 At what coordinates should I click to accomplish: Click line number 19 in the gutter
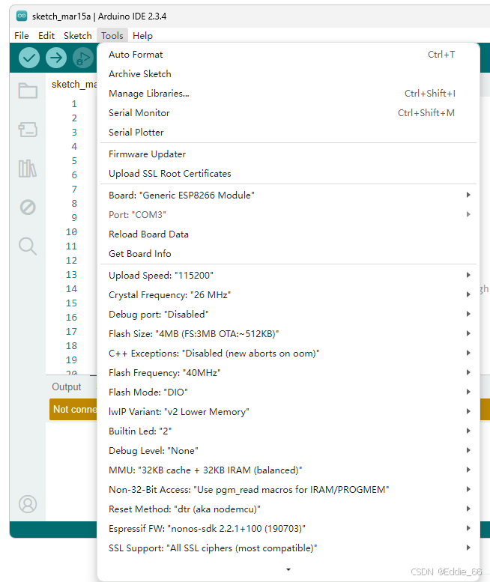pyautogui.click(x=71, y=360)
